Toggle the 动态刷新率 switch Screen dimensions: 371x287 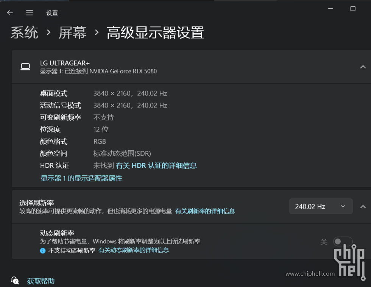coord(343,241)
